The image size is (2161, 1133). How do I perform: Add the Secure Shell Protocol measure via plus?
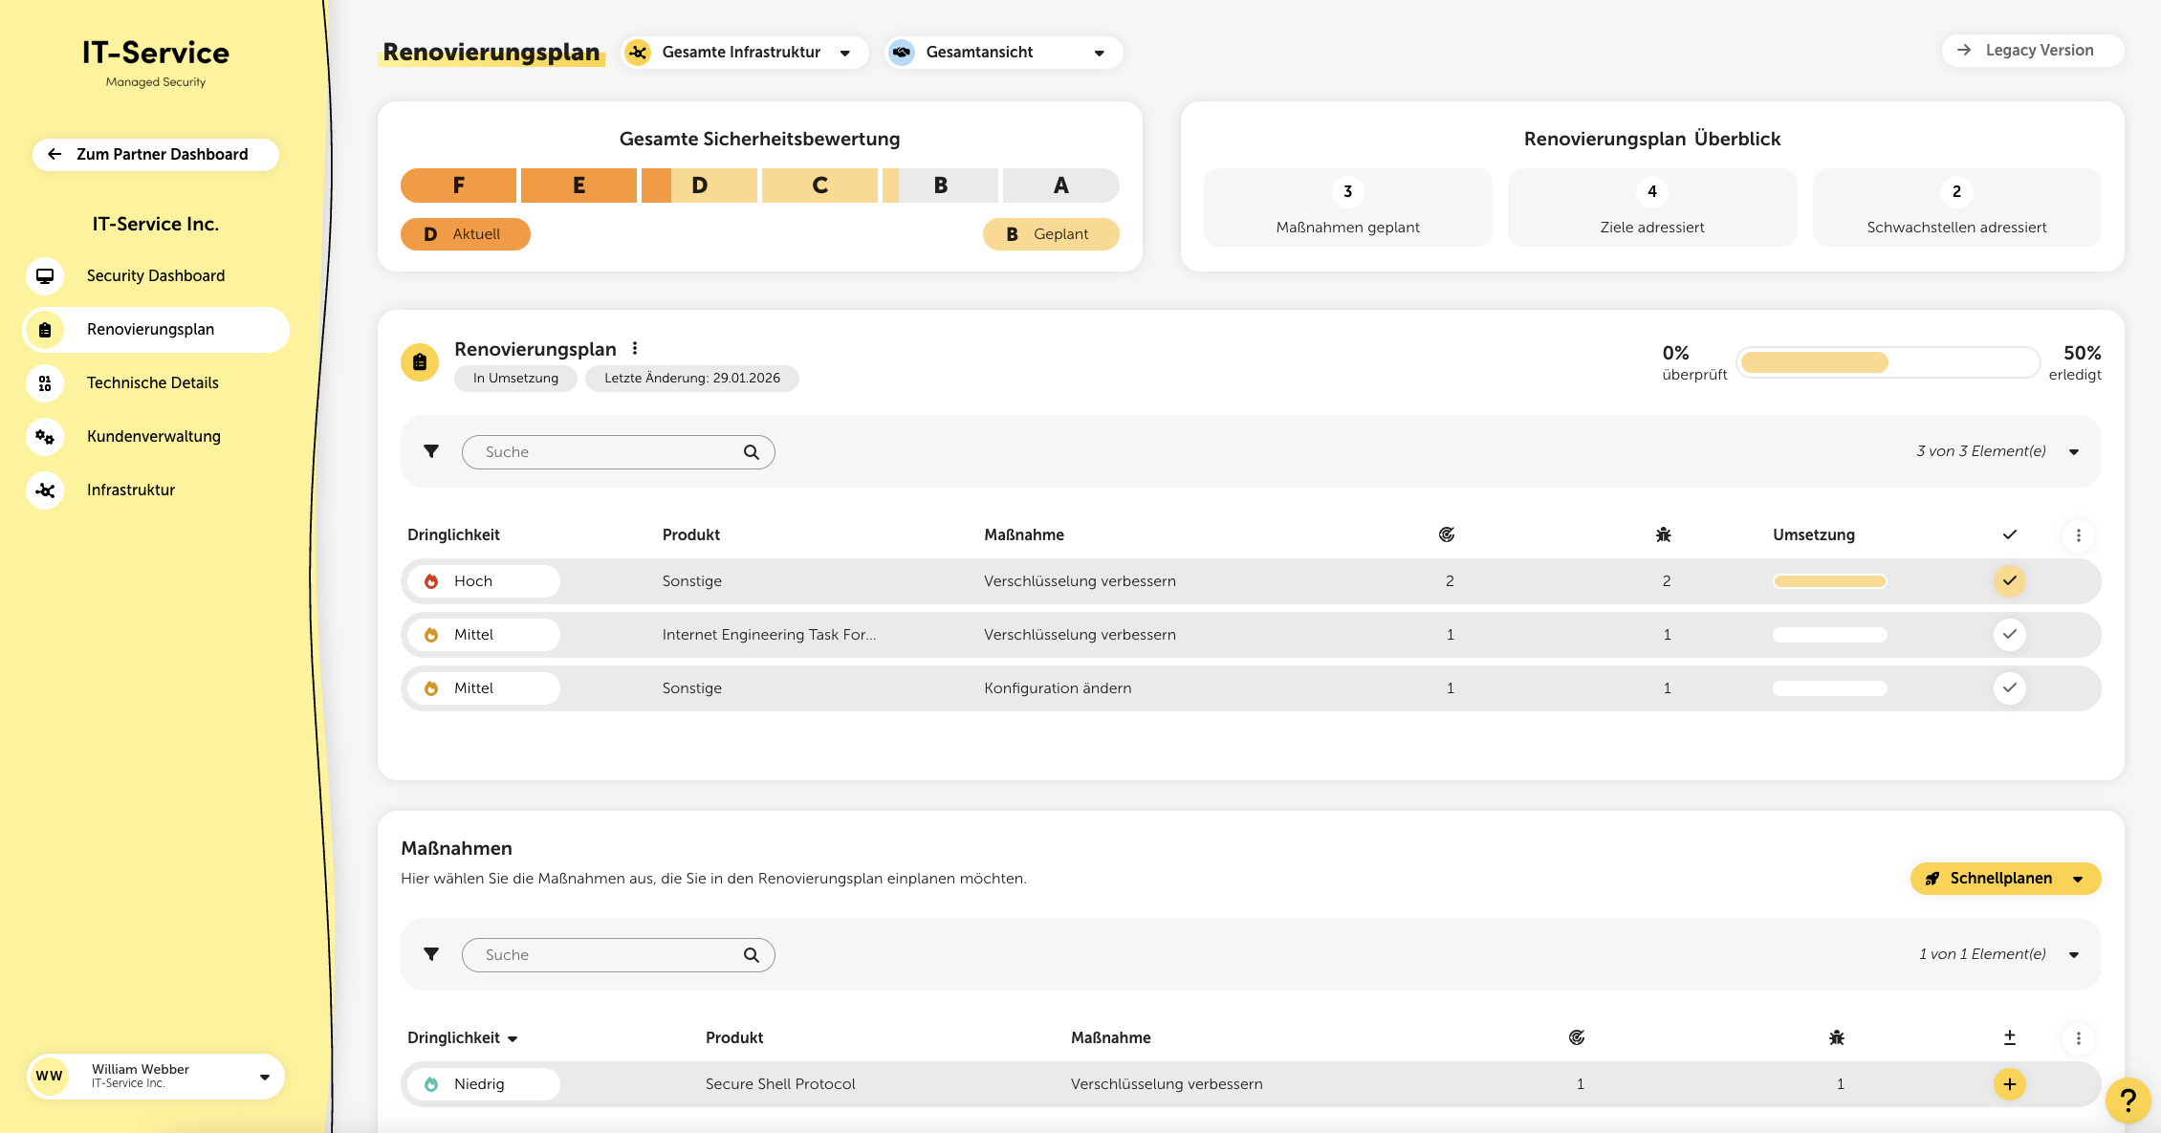[2009, 1084]
